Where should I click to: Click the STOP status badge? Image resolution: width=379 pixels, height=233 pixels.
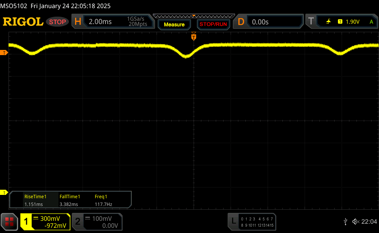point(57,22)
